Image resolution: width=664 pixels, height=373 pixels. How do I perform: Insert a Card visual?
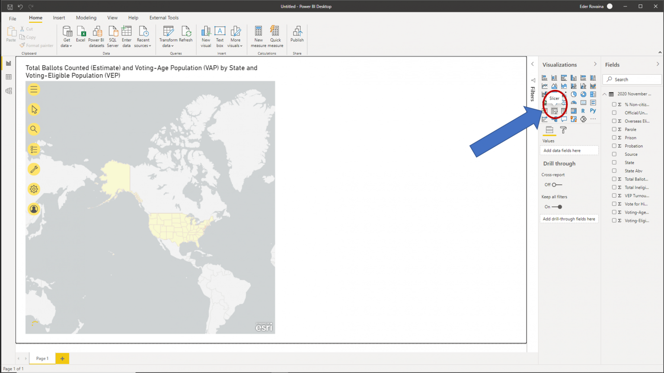click(x=584, y=102)
